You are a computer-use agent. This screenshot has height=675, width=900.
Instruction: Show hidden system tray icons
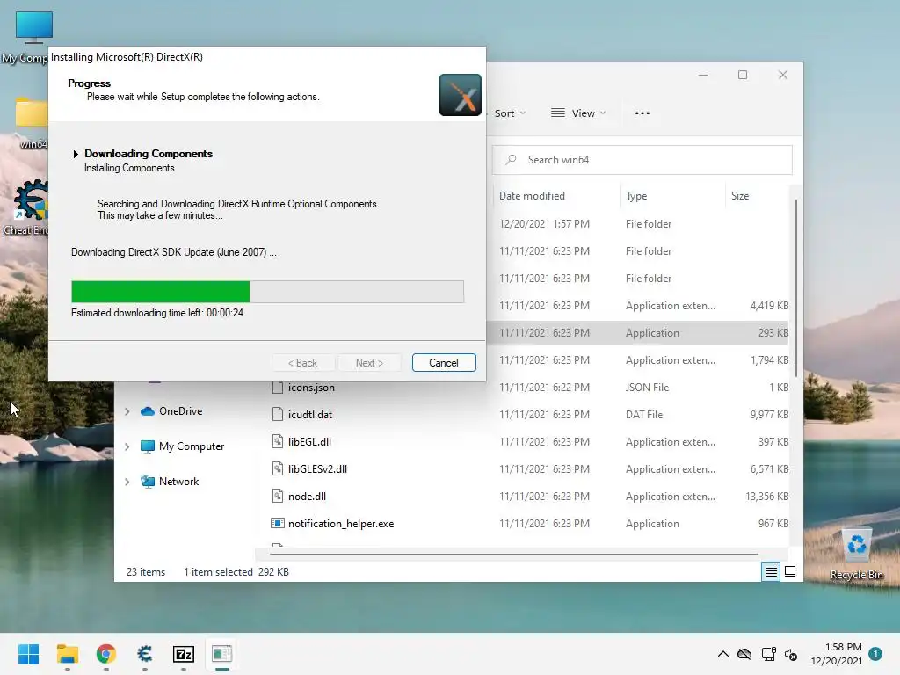point(723,654)
